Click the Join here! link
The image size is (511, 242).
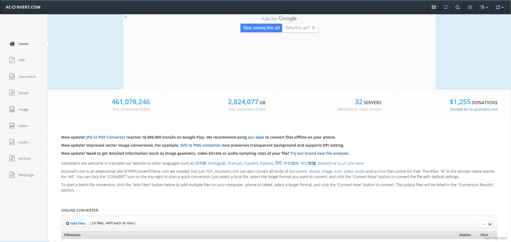click(x=356, y=163)
